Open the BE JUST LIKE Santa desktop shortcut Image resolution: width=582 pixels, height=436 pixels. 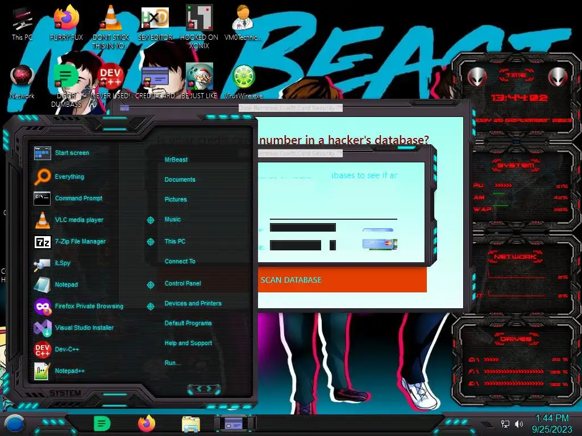[x=199, y=82]
